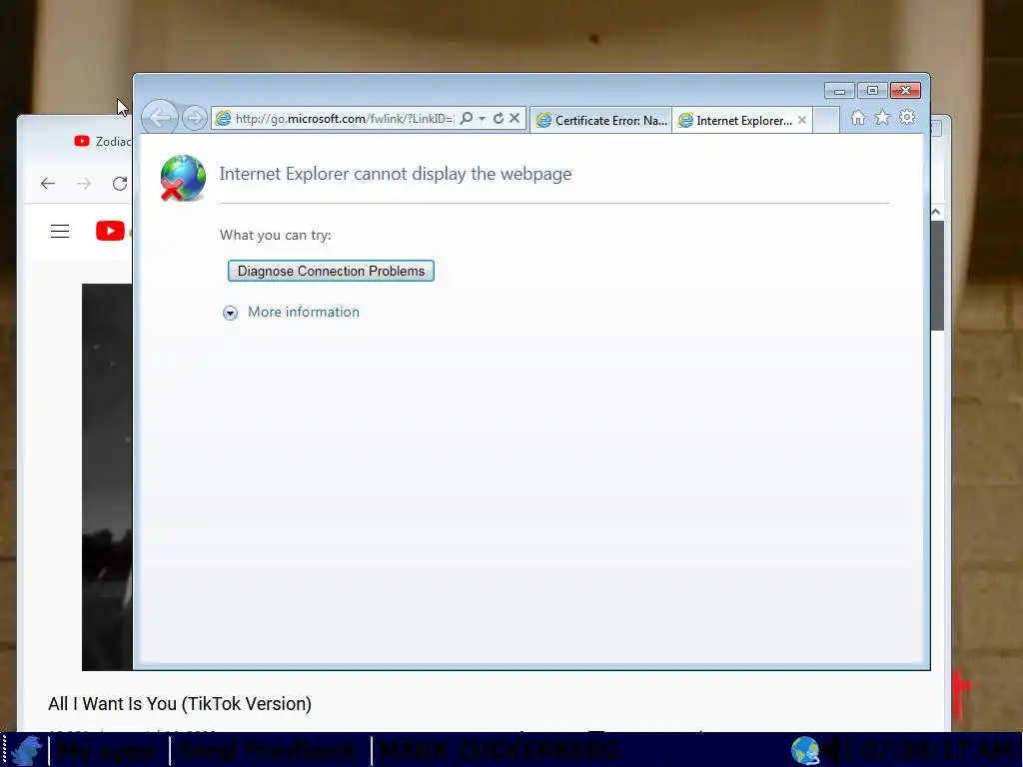Click the More information link text
1023x767 pixels.
304,312
